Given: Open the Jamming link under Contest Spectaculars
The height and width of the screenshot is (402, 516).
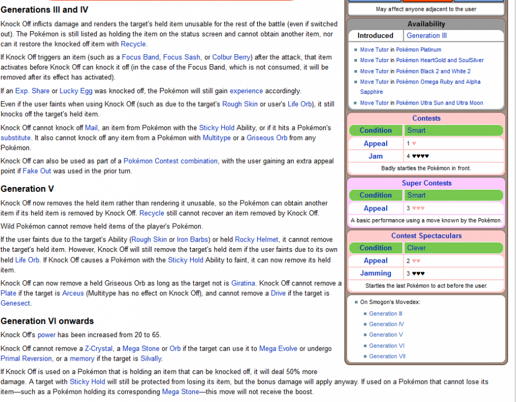Looking at the screenshot, I should point(375,273).
